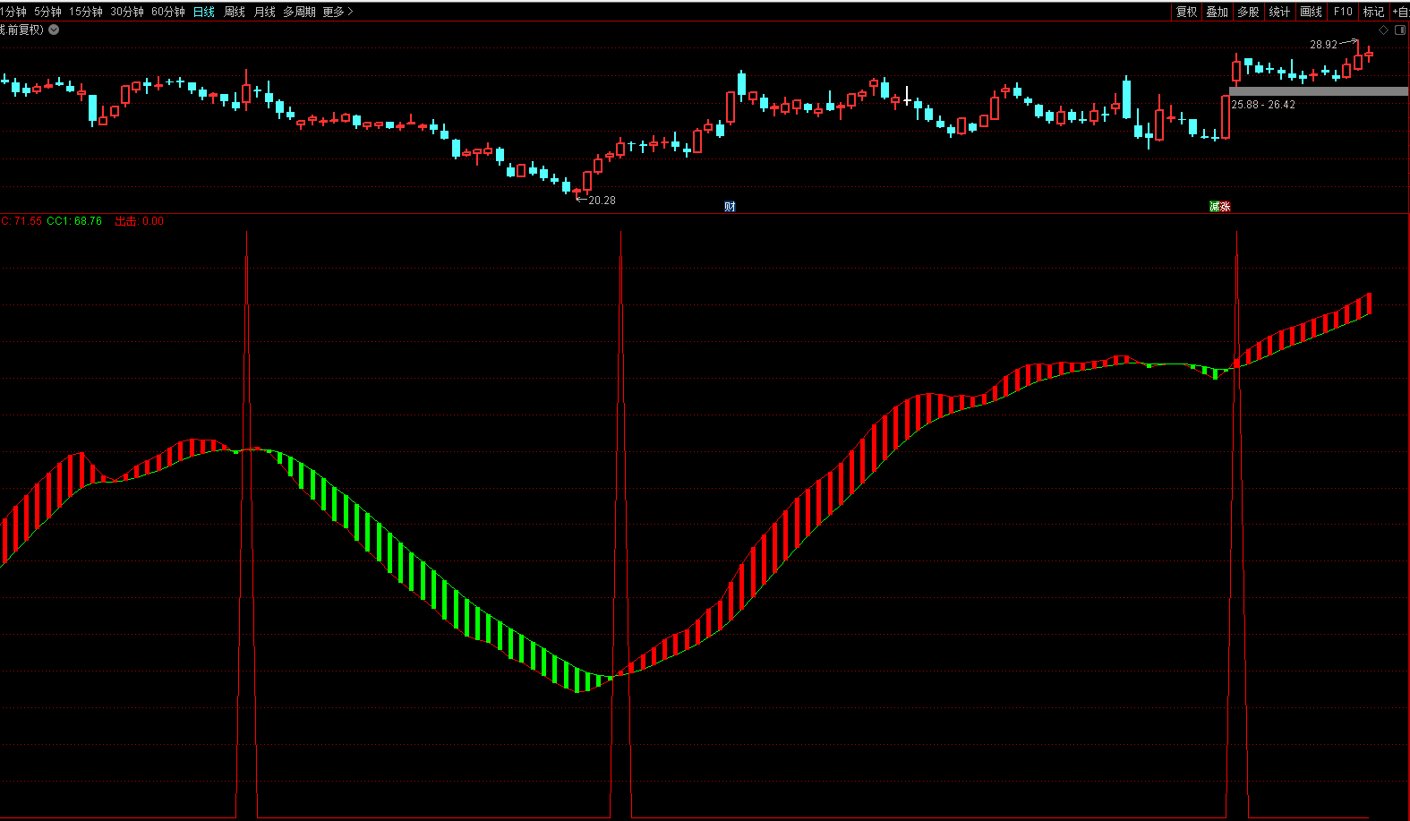The height and width of the screenshot is (821, 1410).
Task: Toggle the side panel layout icon
Action: coord(1400,30)
